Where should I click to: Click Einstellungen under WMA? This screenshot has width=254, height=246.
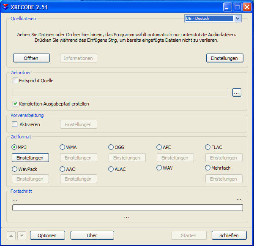pyautogui.click(x=79, y=158)
